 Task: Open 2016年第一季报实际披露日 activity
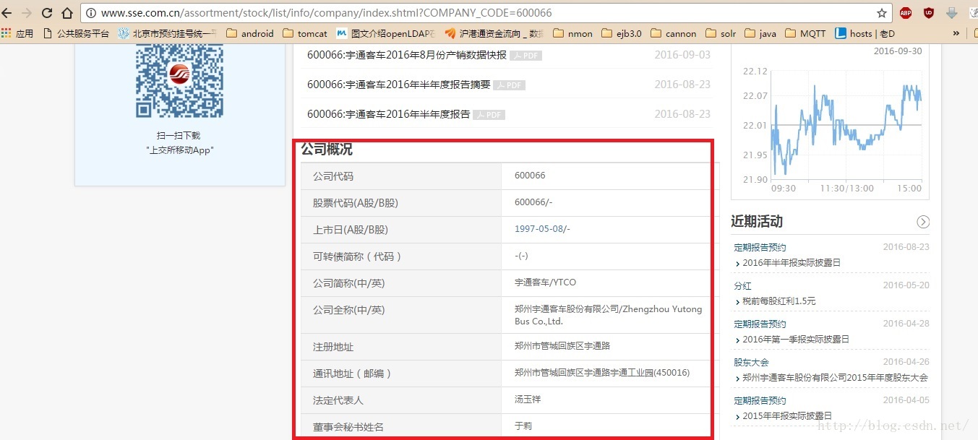tap(796, 340)
